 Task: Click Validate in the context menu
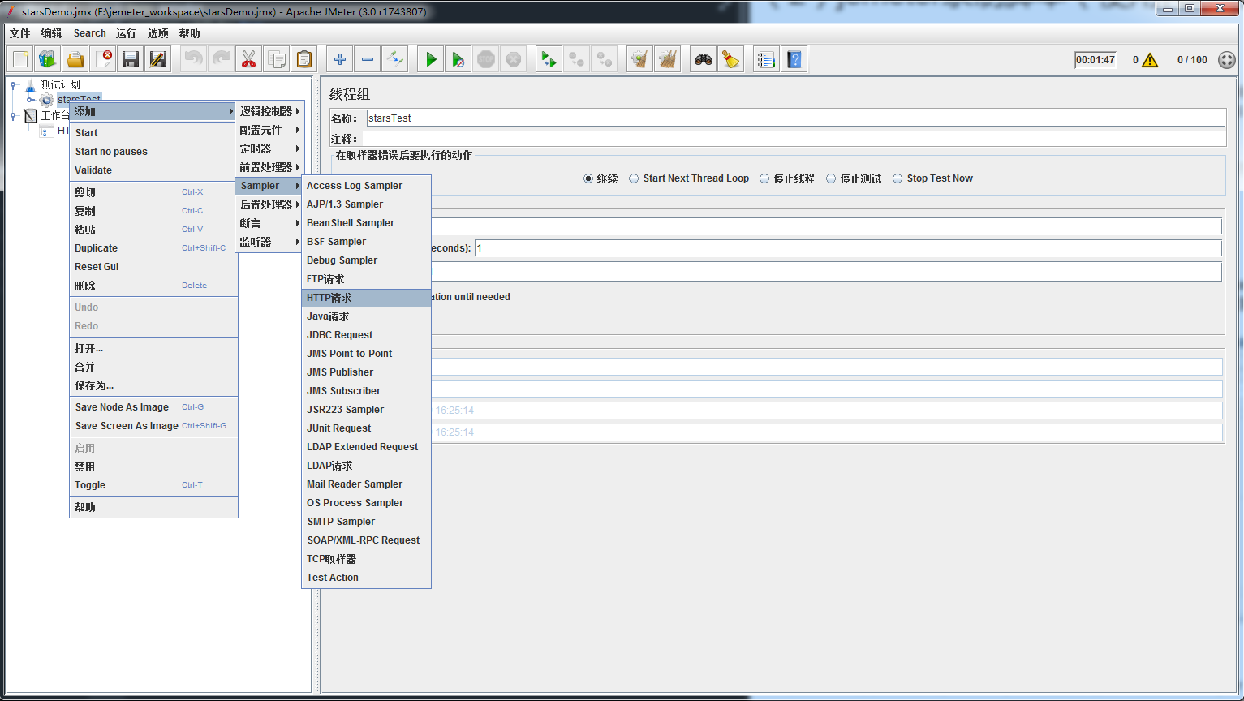pyautogui.click(x=153, y=170)
